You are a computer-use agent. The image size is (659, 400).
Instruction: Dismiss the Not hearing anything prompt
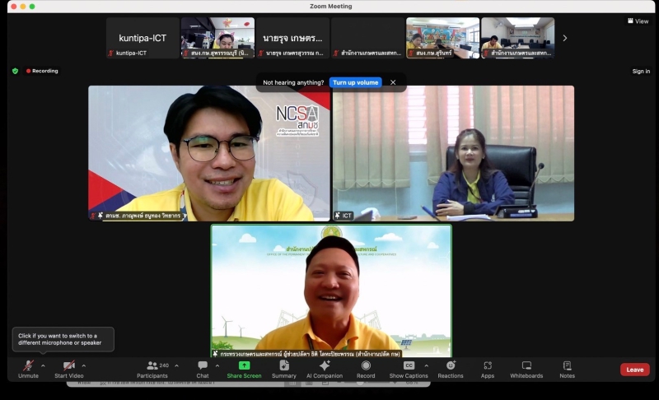pyautogui.click(x=393, y=82)
